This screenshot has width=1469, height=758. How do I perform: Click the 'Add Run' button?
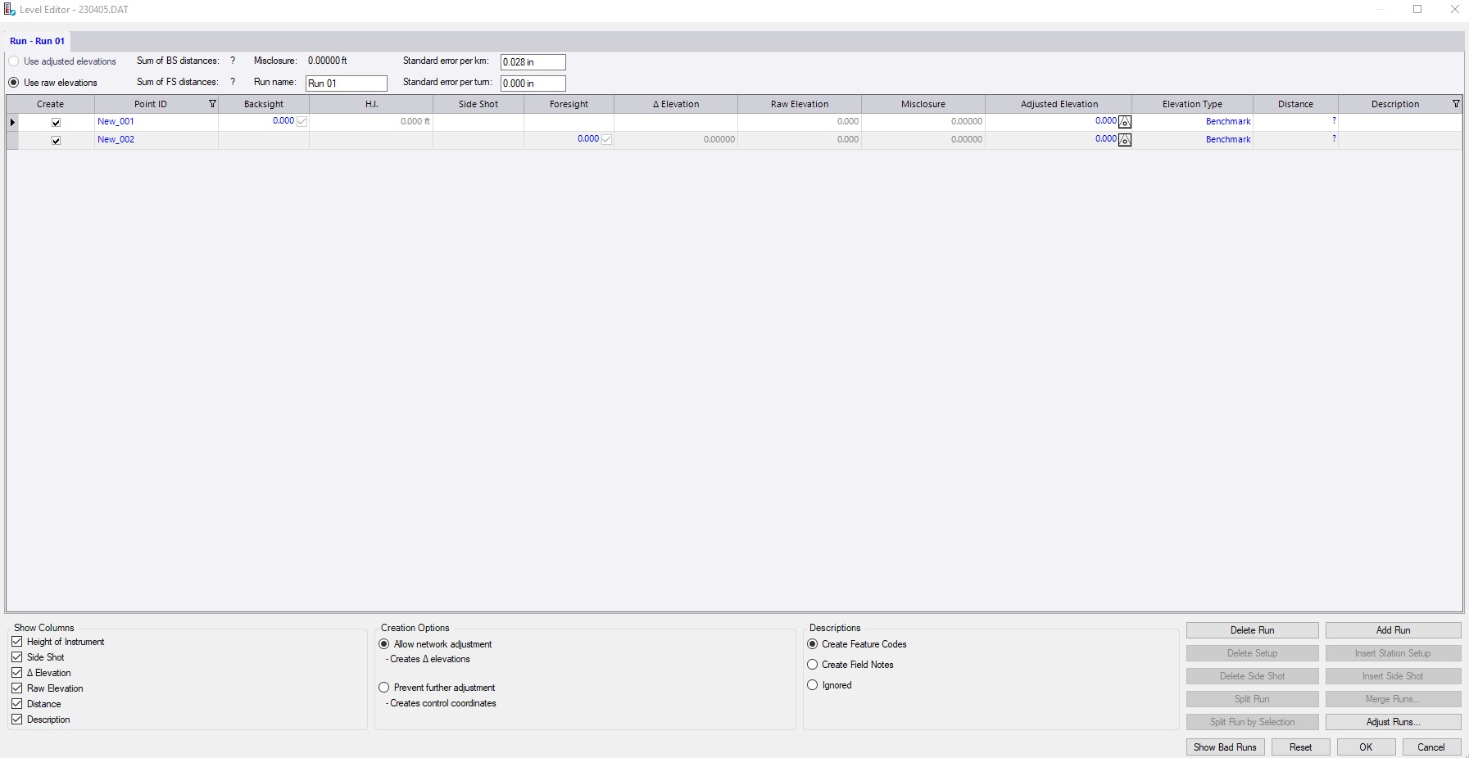tap(1393, 629)
